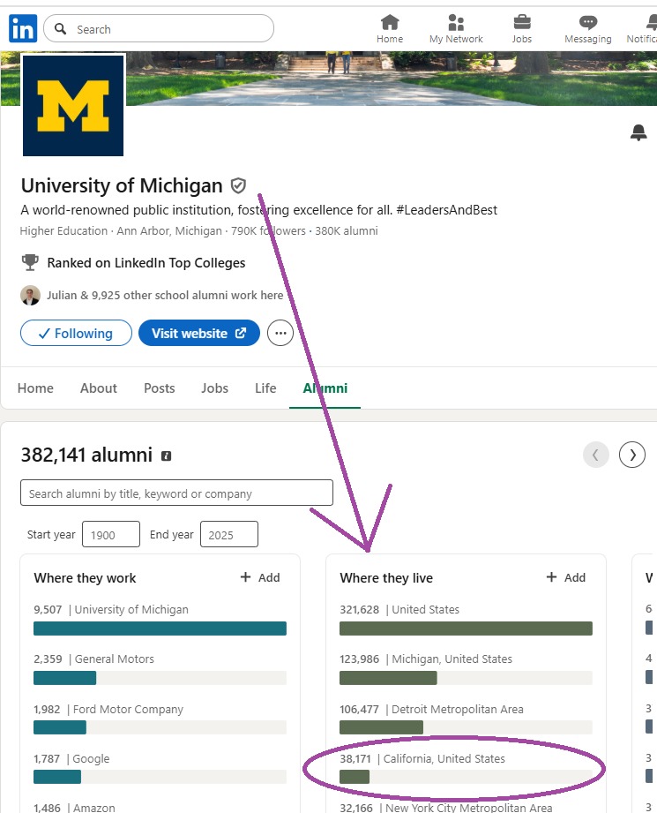The width and height of the screenshot is (657, 813).
Task: Filter by Ford Motor Company bar
Action: click(161, 727)
